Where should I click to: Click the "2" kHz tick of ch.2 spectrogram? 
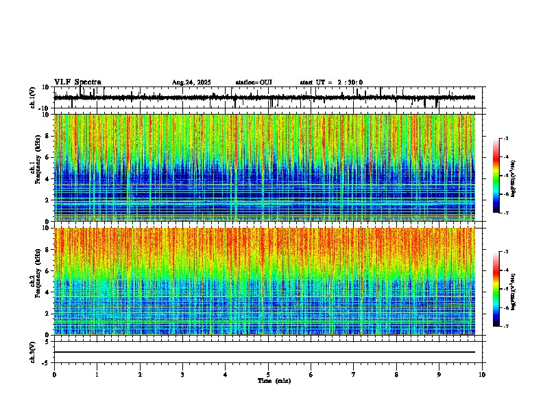[x=48, y=314]
